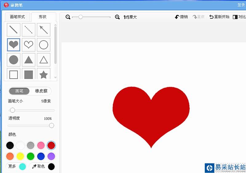The height and width of the screenshot is (173, 246).
Task: Toggle to 画笔 brush mode
Action: tap(19, 91)
